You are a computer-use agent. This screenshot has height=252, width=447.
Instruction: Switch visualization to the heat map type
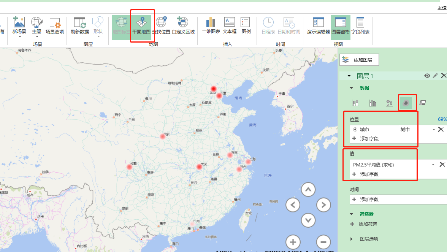coord(407,102)
